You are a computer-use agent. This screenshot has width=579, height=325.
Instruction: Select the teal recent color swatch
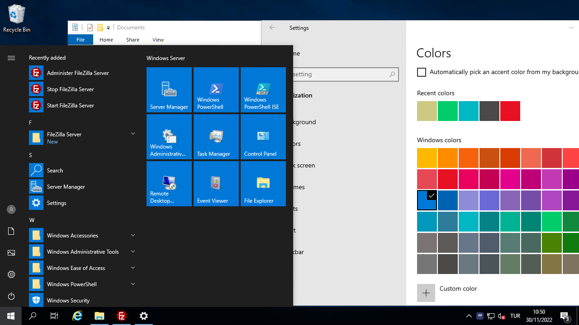point(469,111)
